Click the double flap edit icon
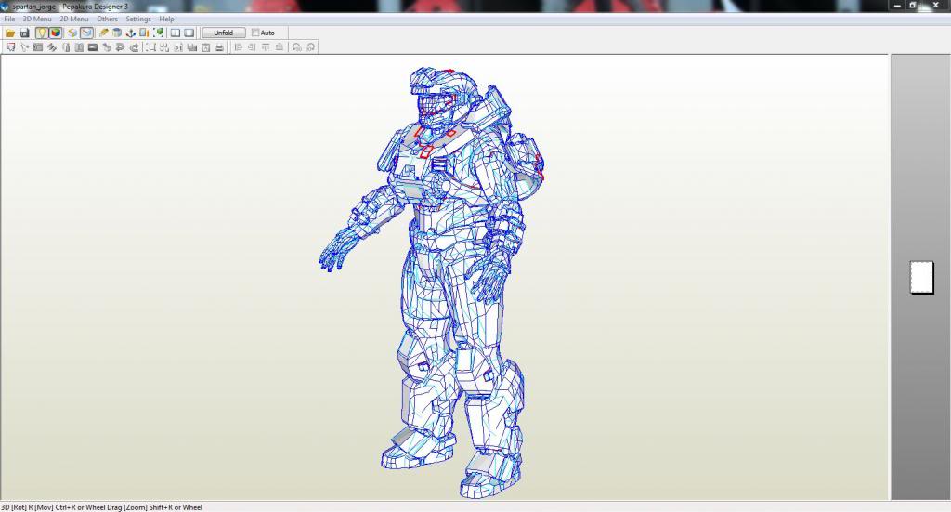951x512 pixels. coord(79,47)
